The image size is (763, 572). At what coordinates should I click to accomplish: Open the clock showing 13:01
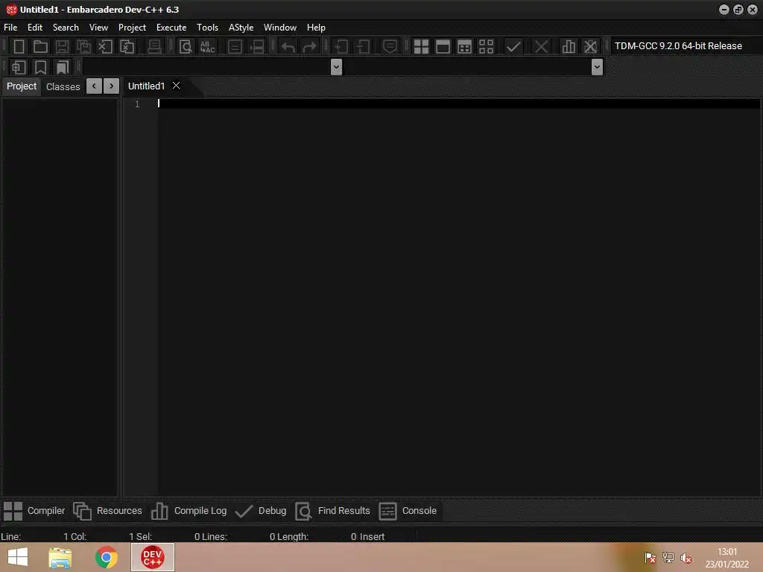pyautogui.click(x=727, y=558)
